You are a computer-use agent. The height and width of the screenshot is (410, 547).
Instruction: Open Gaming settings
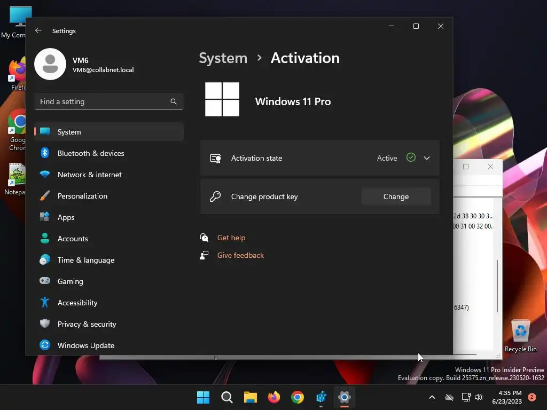(x=109, y=281)
